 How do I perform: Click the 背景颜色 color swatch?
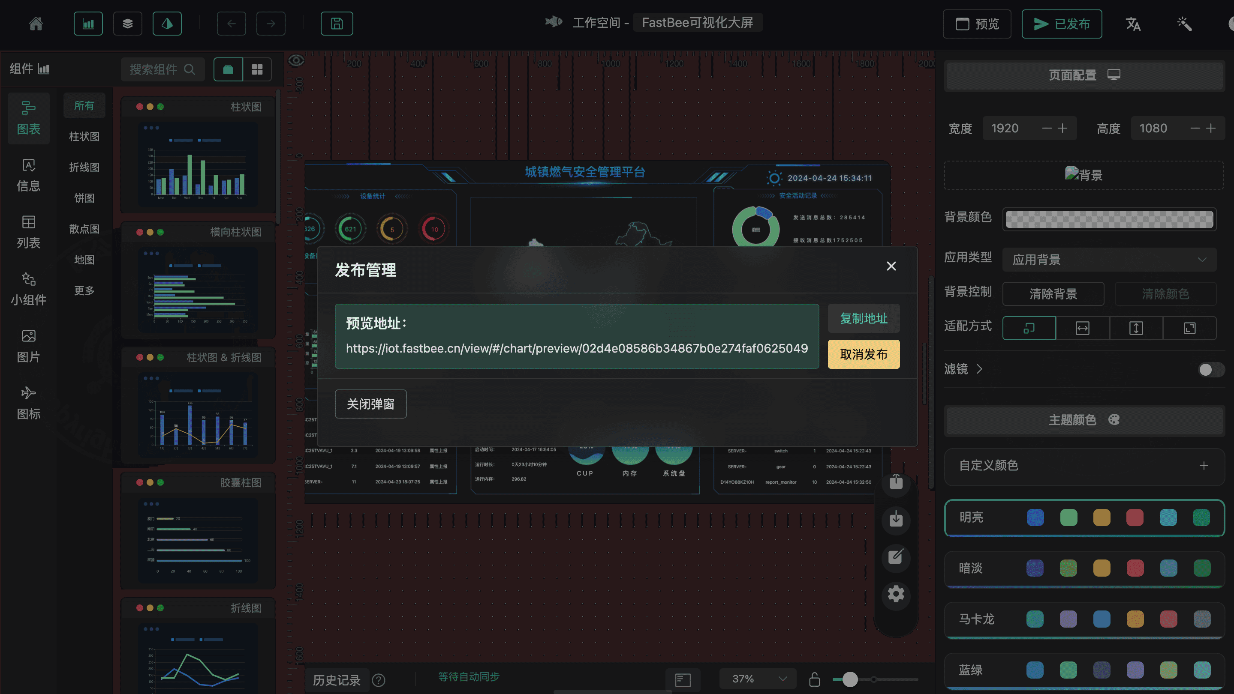1109,219
